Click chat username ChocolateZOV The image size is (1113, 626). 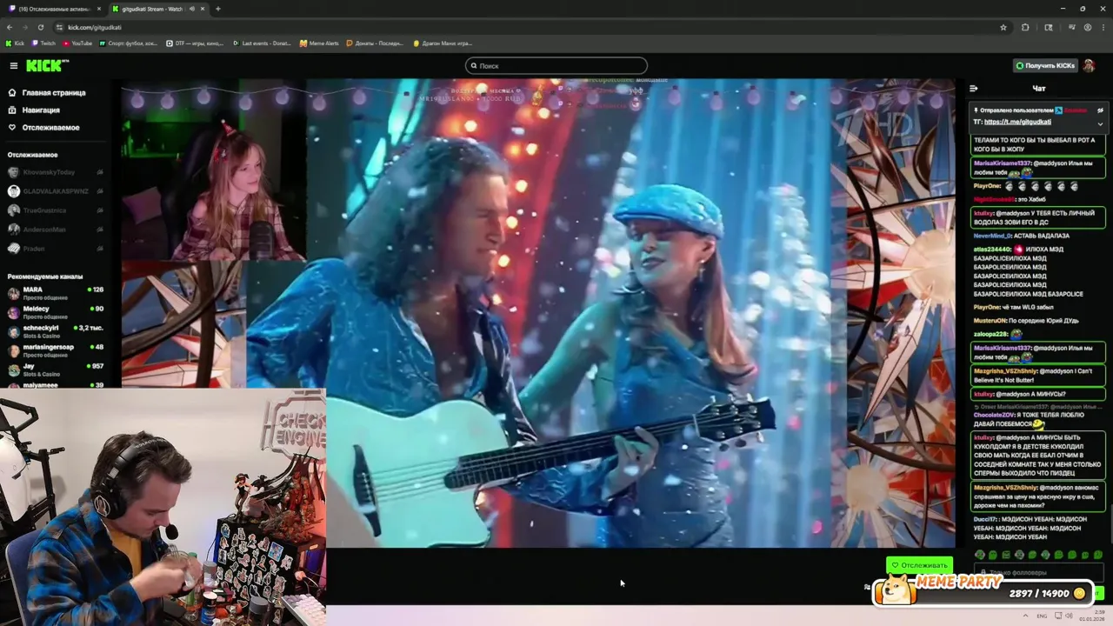994,416
